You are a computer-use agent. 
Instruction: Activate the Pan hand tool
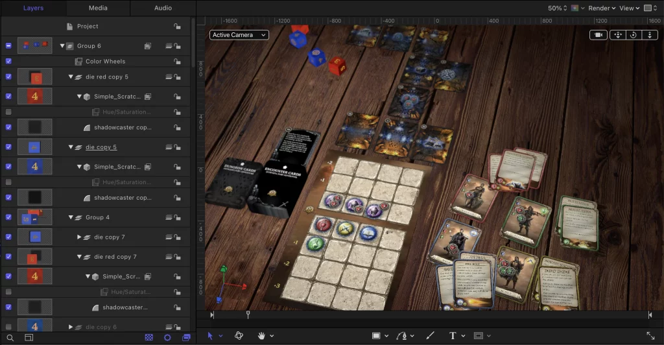(x=262, y=336)
